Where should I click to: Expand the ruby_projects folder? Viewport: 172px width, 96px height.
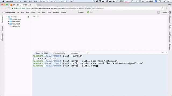(x=9, y=24)
